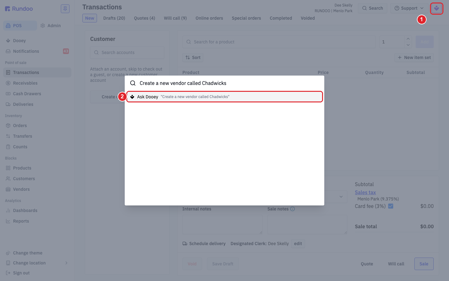Viewport: 449px width, 281px height.
Task: Open Dooey in the sidebar
Action: pos(37,41)
